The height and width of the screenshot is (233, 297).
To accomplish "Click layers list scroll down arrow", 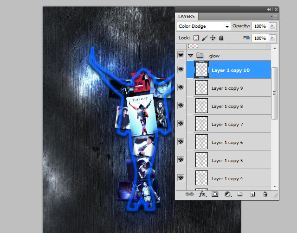I will tap(275, 187).
